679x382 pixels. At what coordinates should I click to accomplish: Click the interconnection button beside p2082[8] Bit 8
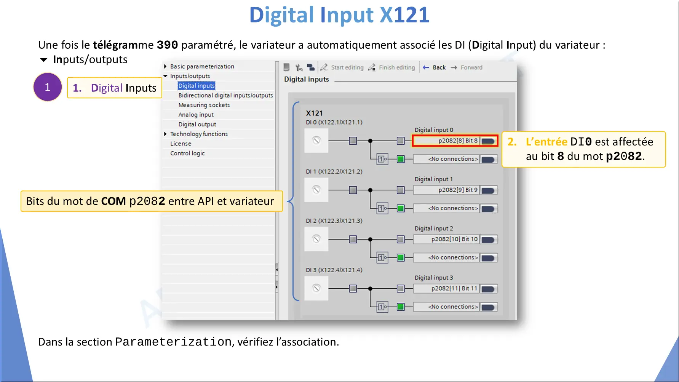coord(488,141)
